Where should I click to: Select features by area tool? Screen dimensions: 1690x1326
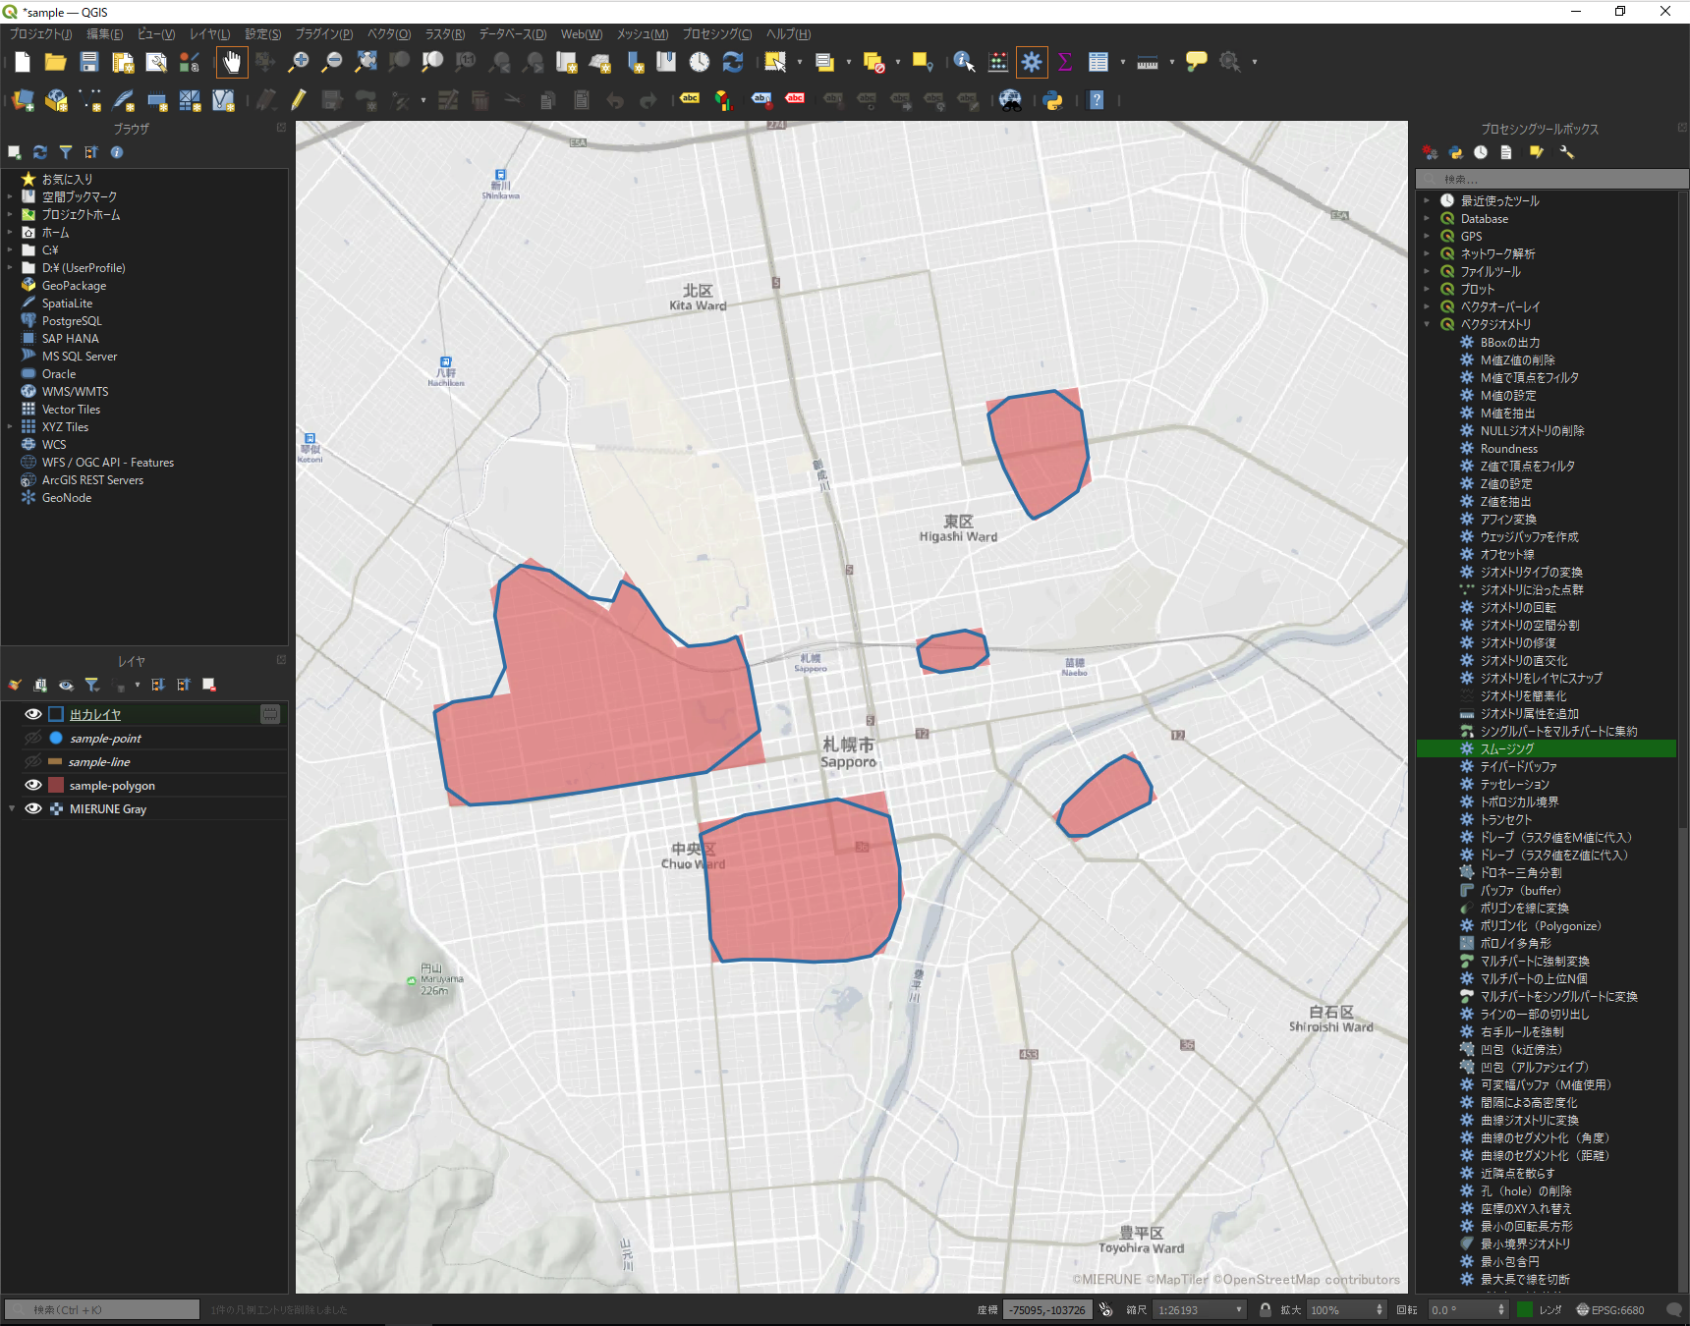[x=775, y=63]
